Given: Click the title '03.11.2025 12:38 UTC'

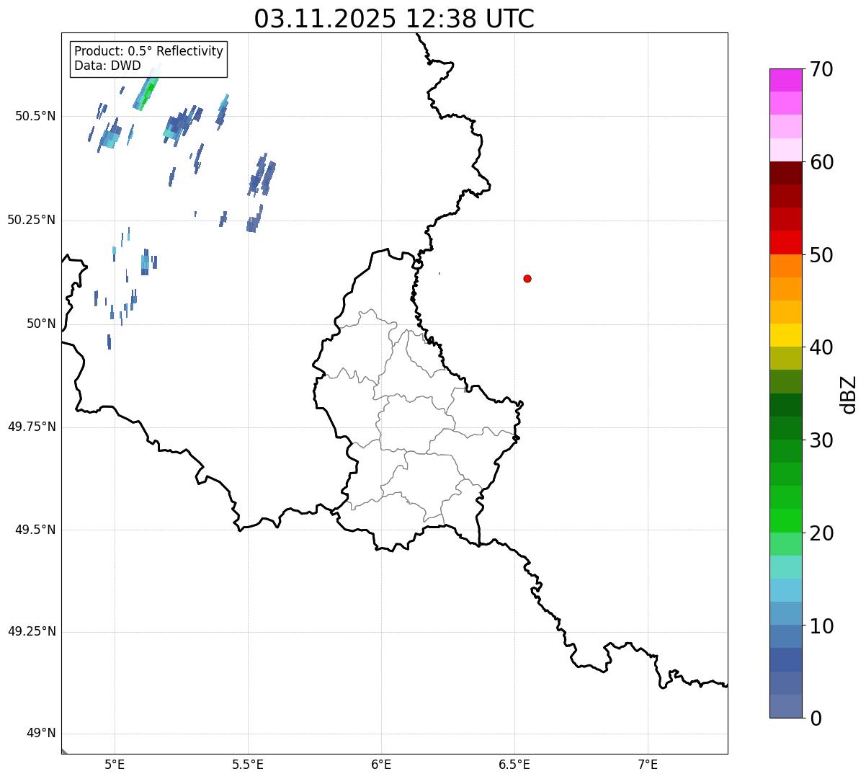Looking at the screenshot, I should 394,19.
